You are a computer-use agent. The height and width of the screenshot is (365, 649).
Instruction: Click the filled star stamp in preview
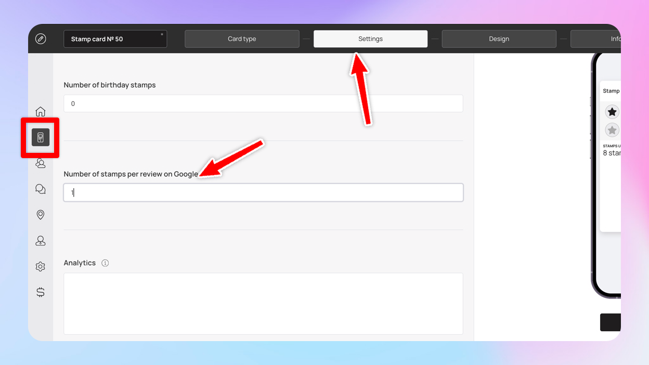[612, 112]
